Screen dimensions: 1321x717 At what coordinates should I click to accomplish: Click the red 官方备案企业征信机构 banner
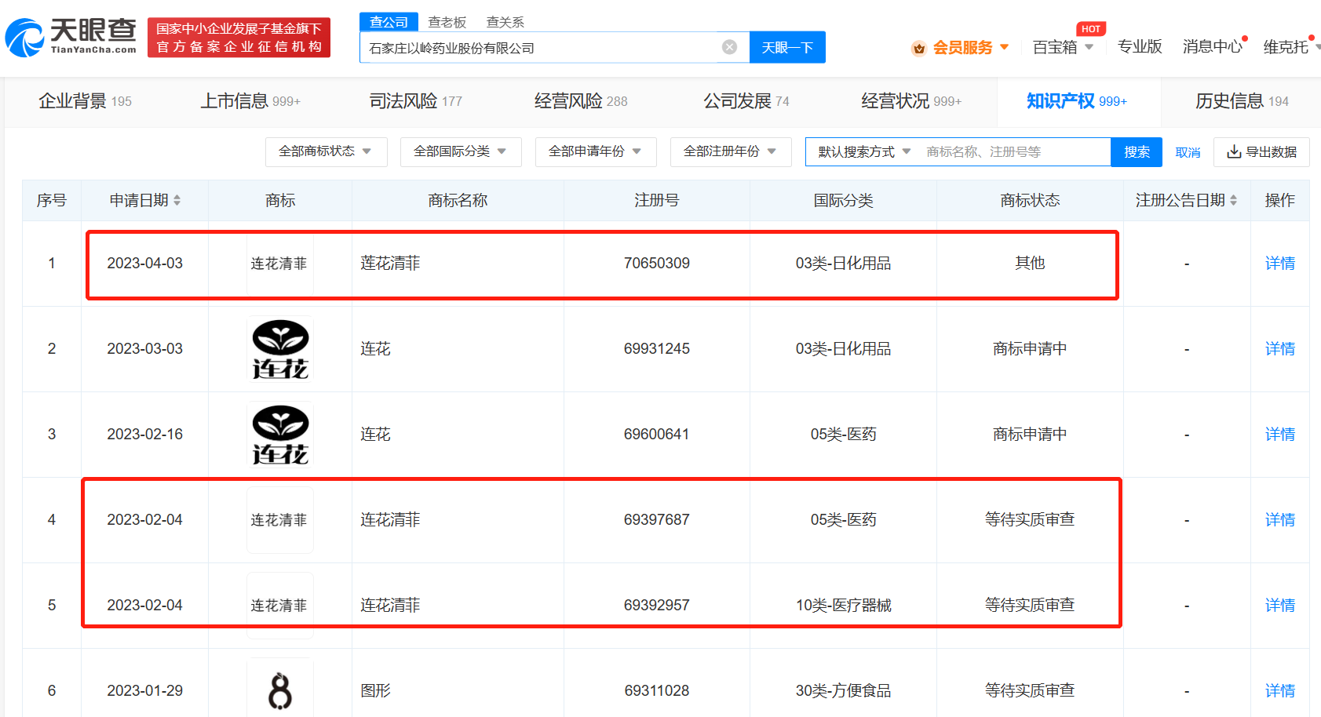point(239,38)
